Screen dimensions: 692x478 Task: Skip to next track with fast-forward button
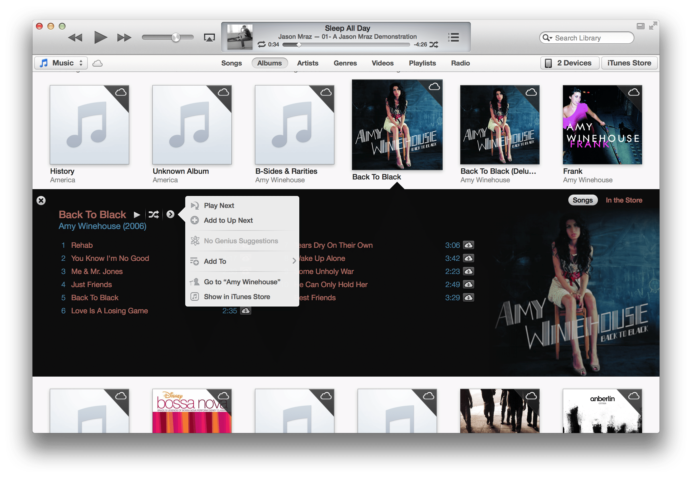[124, 38]
